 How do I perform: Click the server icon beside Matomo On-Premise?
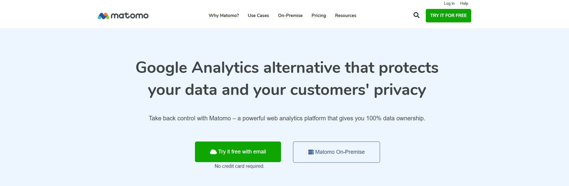click(x=311, y=152)
